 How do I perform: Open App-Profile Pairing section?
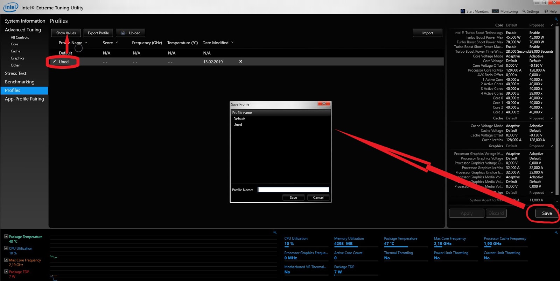(x=24, y=99)
